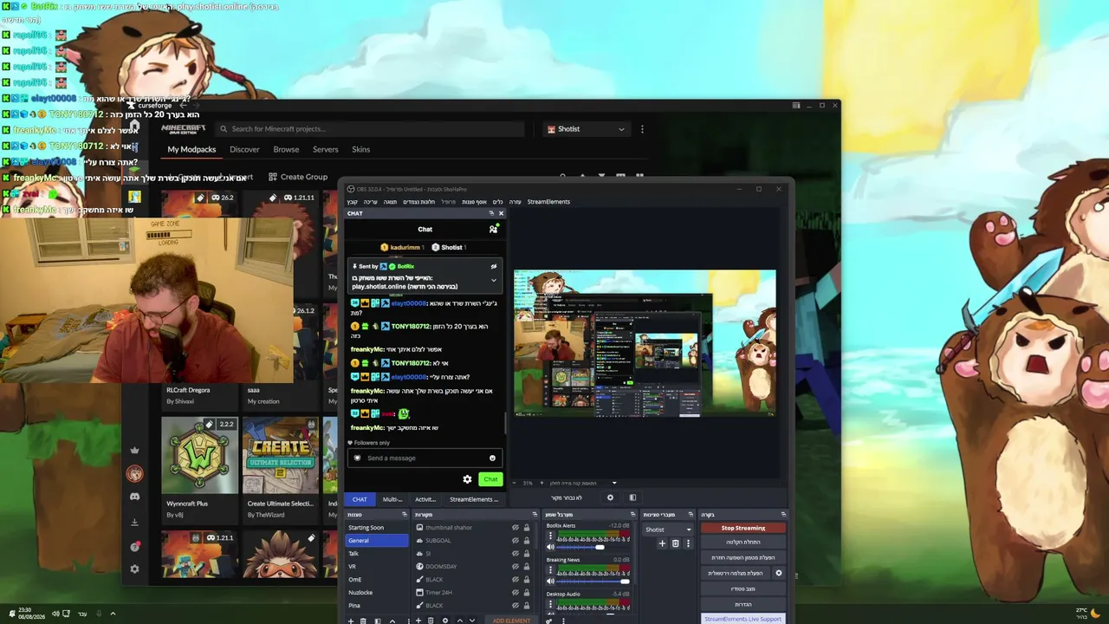This screenshot has height=624, width=1109.
Task: Open source filters icon below the preview
Action: 632,497
